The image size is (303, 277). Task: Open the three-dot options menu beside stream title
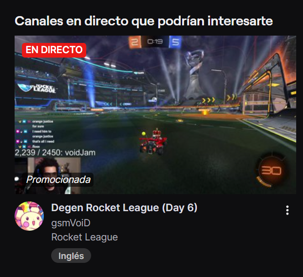(x=287, y=210)
